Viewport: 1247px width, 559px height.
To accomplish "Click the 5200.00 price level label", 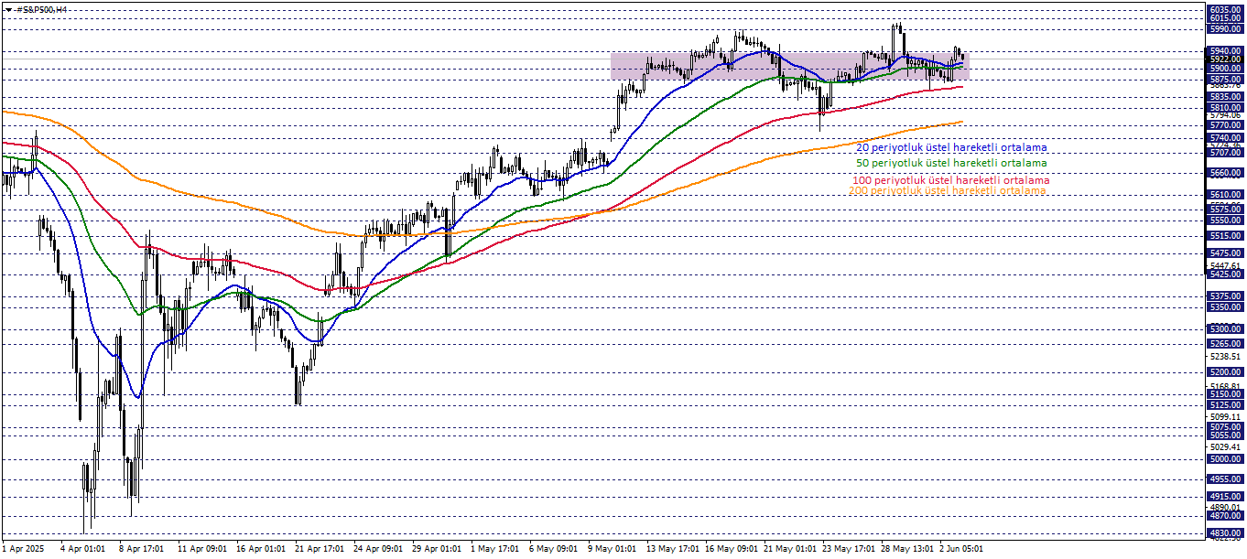I will [1225, 372].
